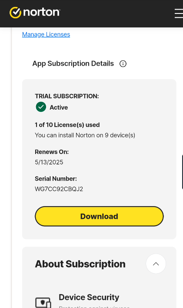Open the Manage Licenses link
183x308 pixels.
click(46, 34)
